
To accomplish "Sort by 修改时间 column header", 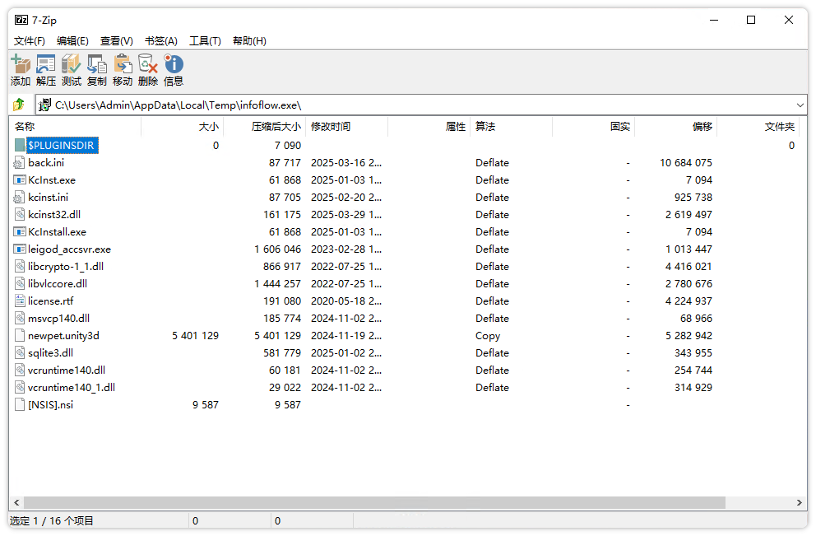I will 331,127.
